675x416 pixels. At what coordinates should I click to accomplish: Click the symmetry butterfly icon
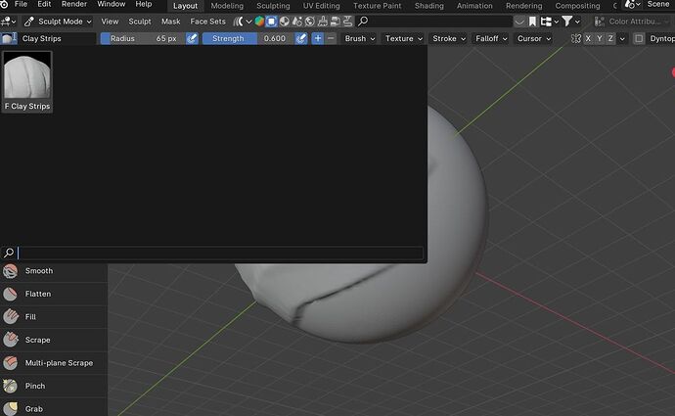(x=575, y=39)
